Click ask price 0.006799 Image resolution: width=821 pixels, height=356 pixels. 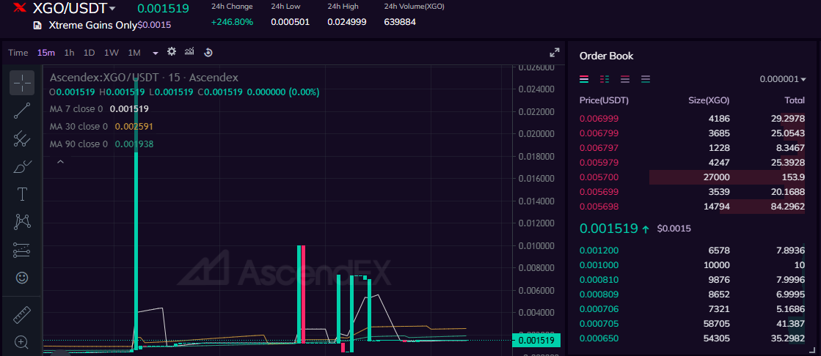[x=599, y=133]
